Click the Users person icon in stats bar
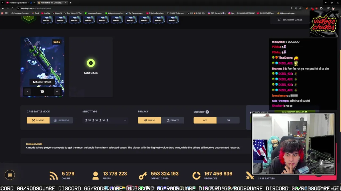Viewport: 341px width, 191px height. tap(95, 176)
